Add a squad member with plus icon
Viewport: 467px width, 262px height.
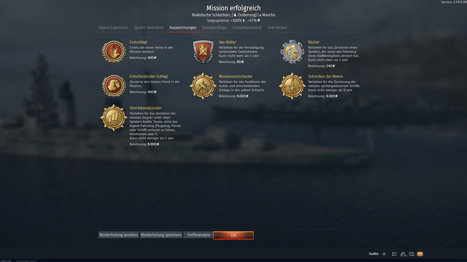click(384, 254)
